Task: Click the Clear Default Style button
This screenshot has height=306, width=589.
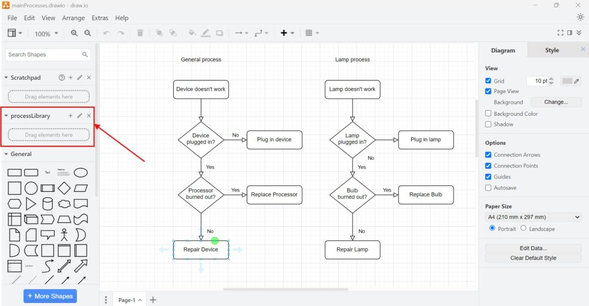Action: coord(533,258)
